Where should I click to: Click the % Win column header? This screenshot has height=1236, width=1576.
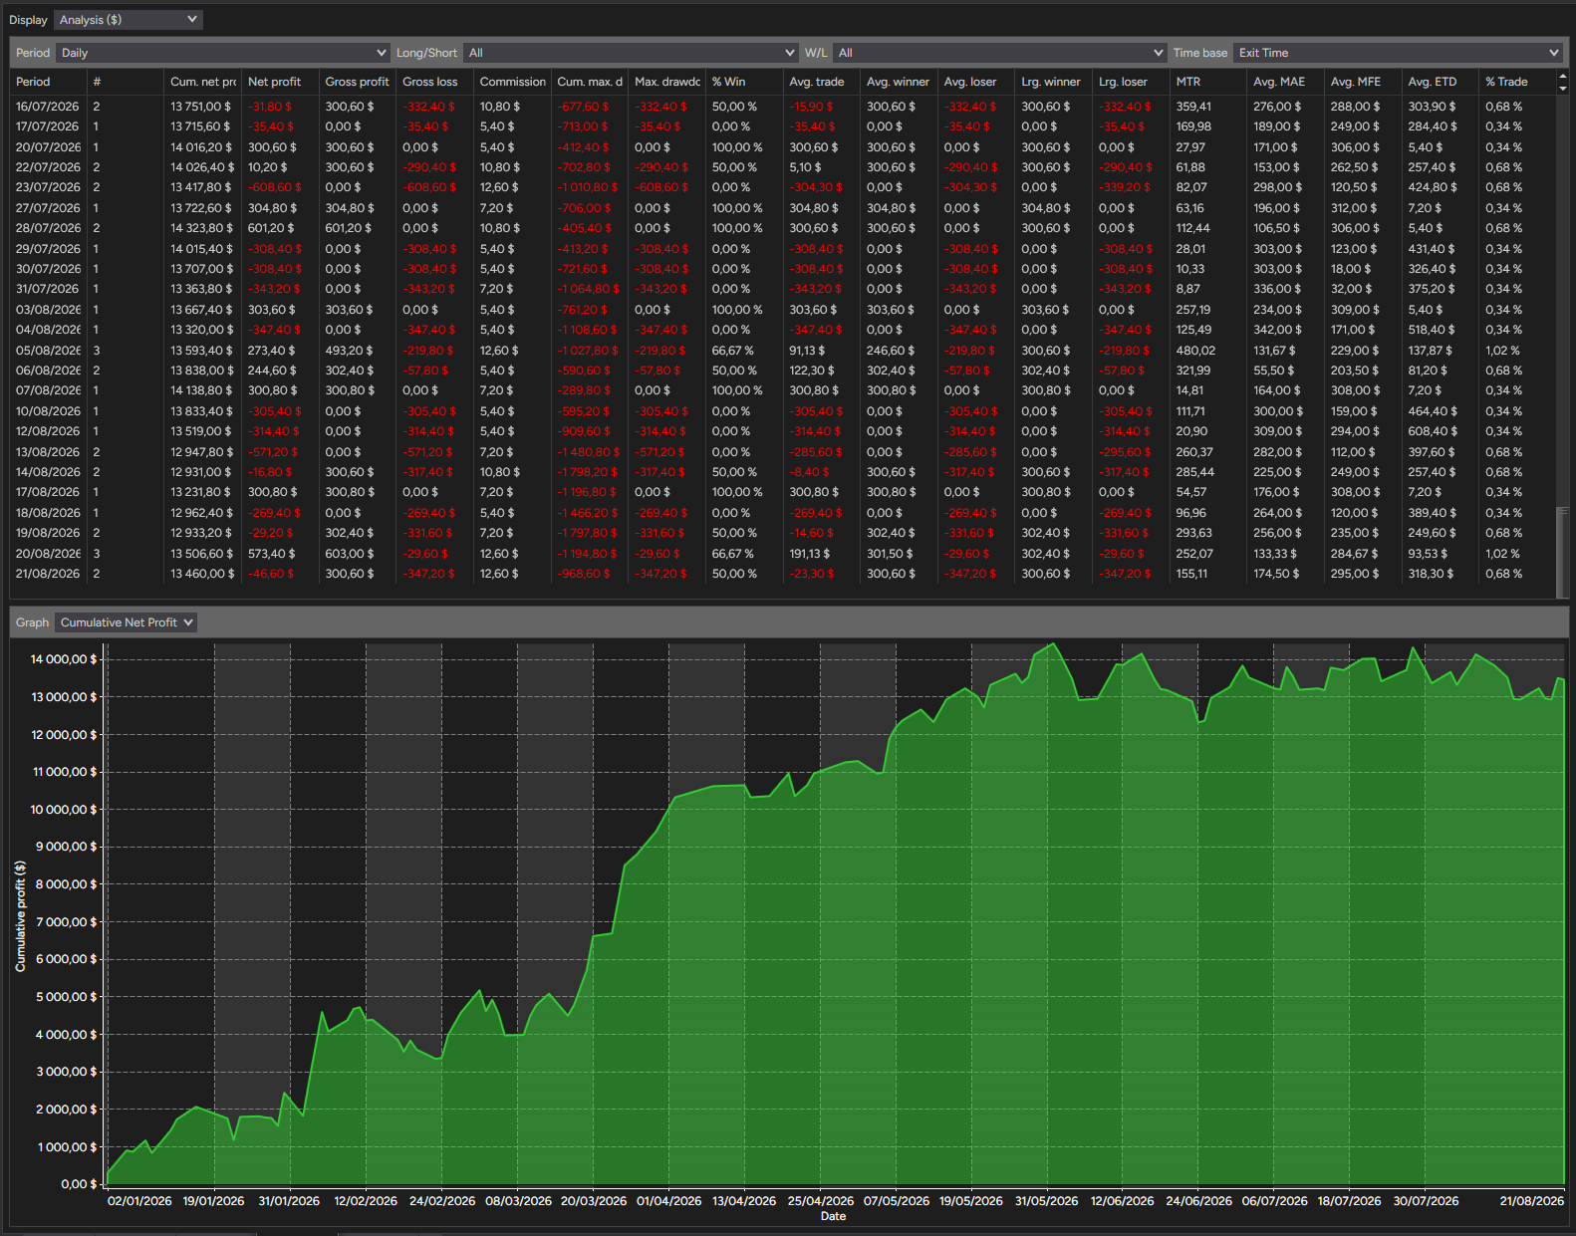click(744, 82)
